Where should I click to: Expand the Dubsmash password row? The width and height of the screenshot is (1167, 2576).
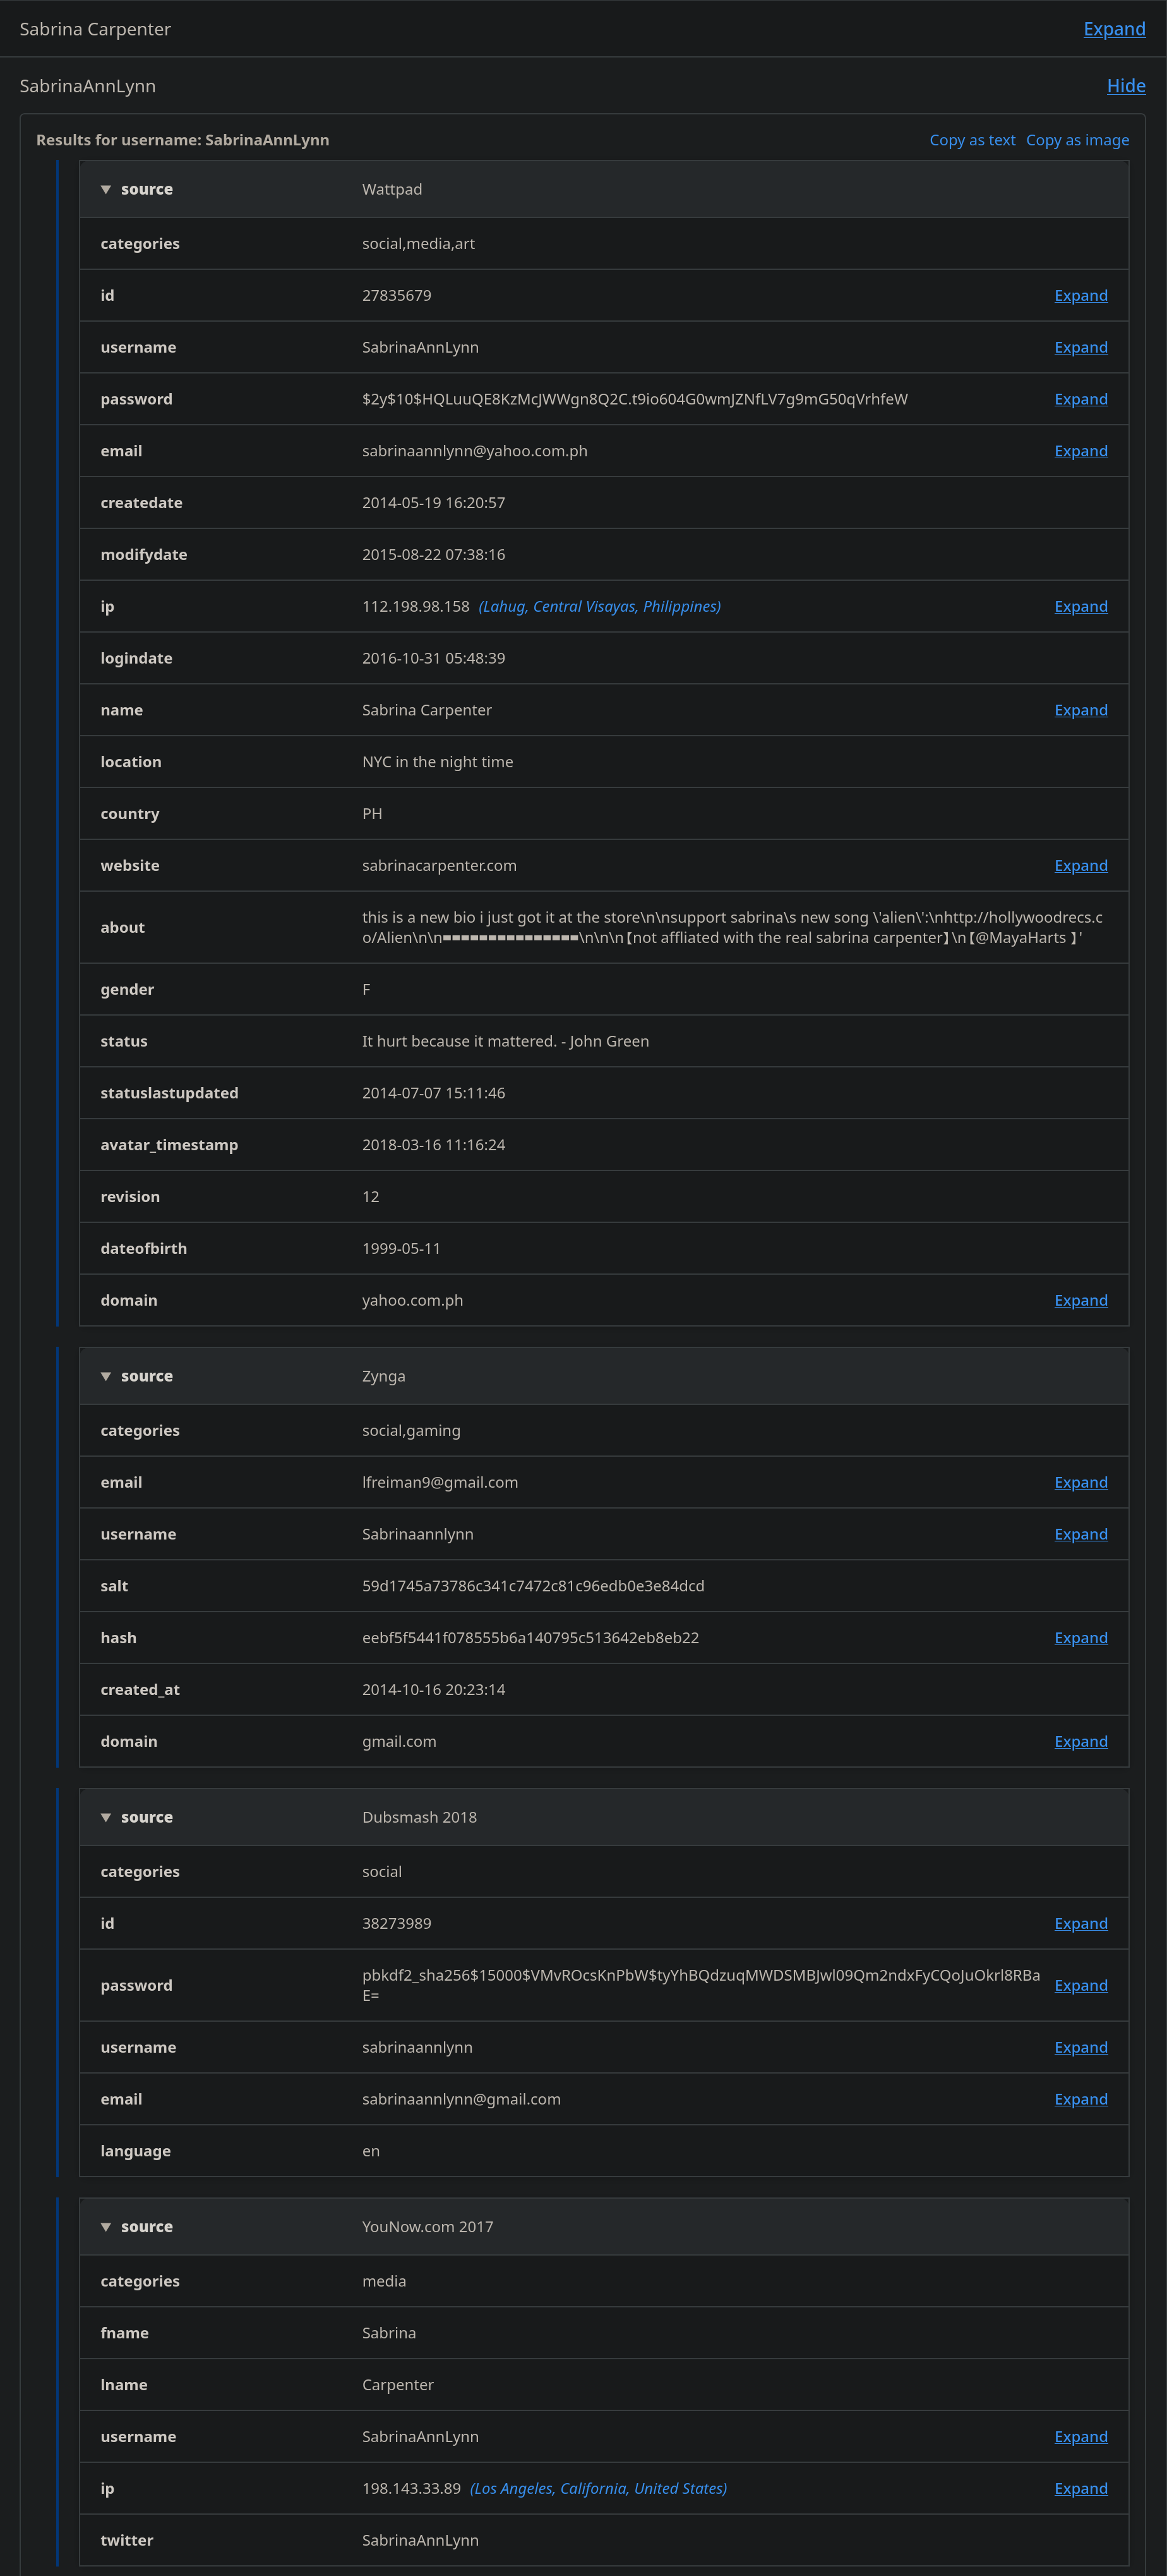tap(1080, 1985)
